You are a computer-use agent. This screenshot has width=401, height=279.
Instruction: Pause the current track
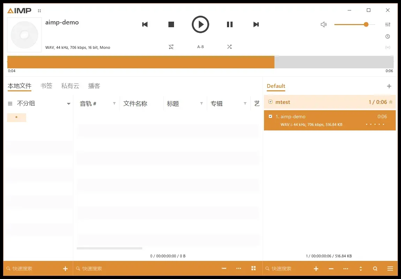[x=230, y=24]
